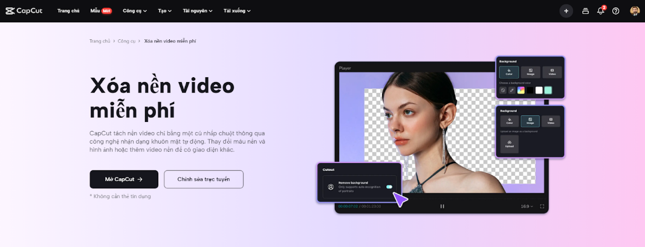
Task: Toggle the Remove background switch
Action: pos(389,187)
